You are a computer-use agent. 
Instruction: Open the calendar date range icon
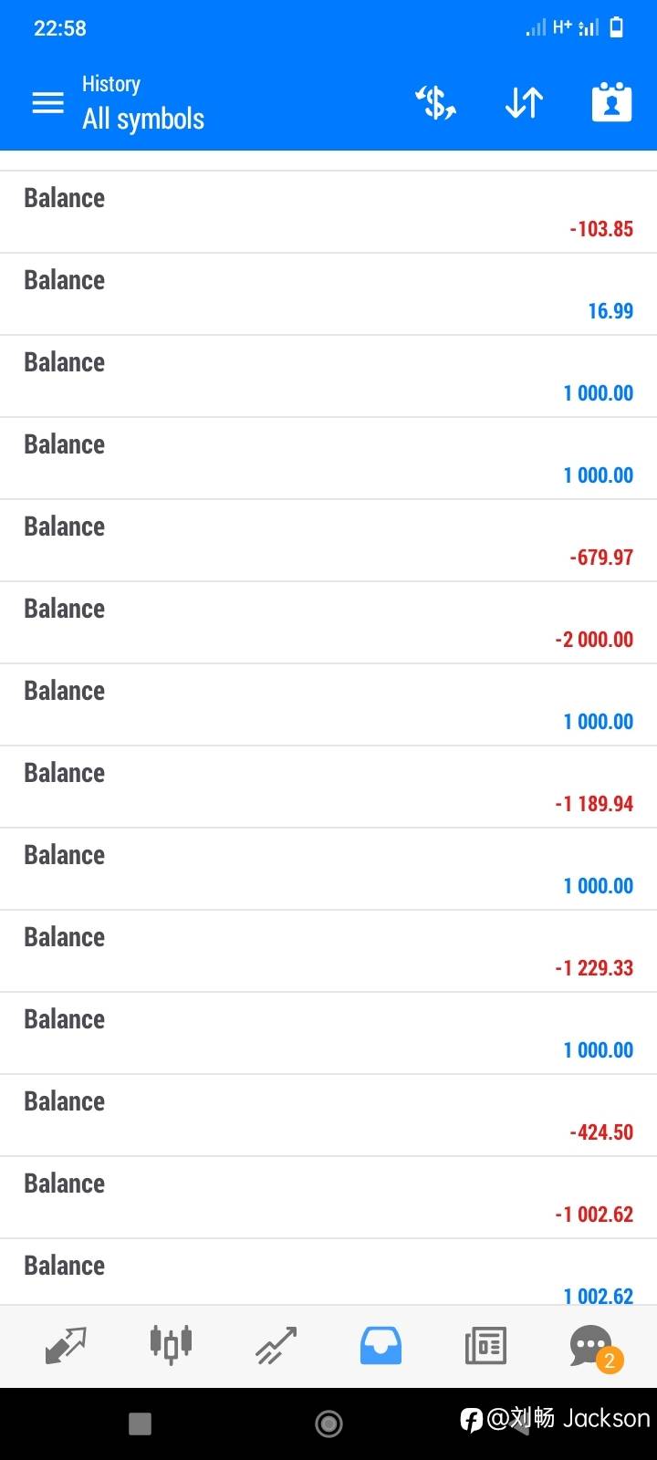(611, 102)
